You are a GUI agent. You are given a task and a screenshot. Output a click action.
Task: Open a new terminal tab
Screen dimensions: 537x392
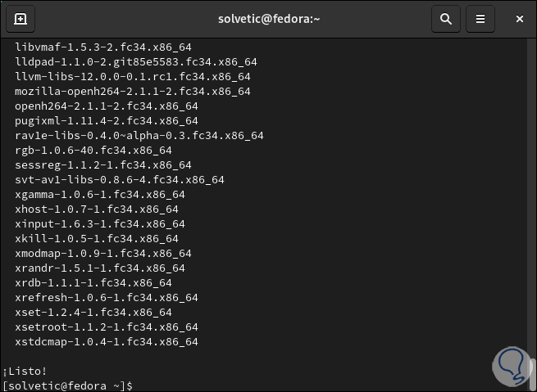[20, 18]
